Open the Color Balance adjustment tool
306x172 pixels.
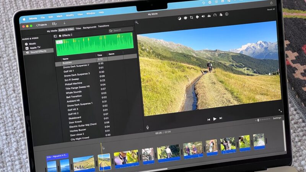[x=179, y=18]
